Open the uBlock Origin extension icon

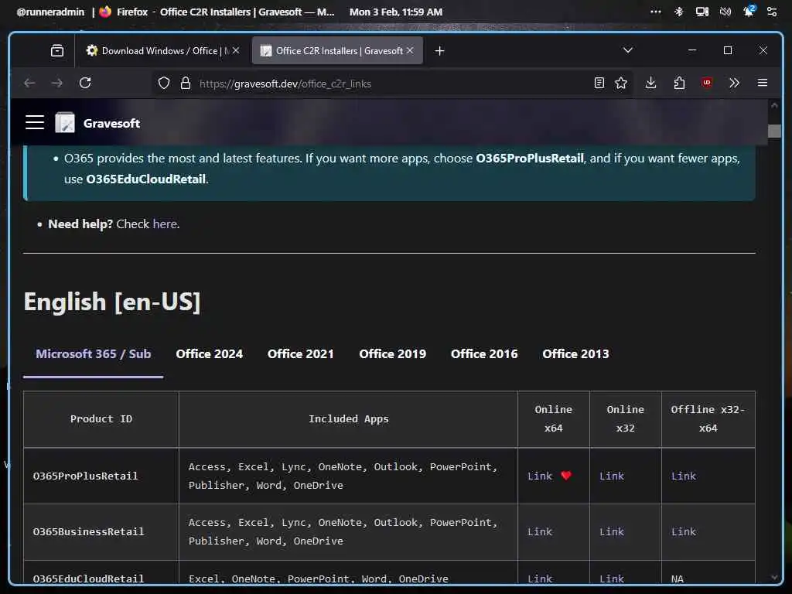tap(707, 82)
